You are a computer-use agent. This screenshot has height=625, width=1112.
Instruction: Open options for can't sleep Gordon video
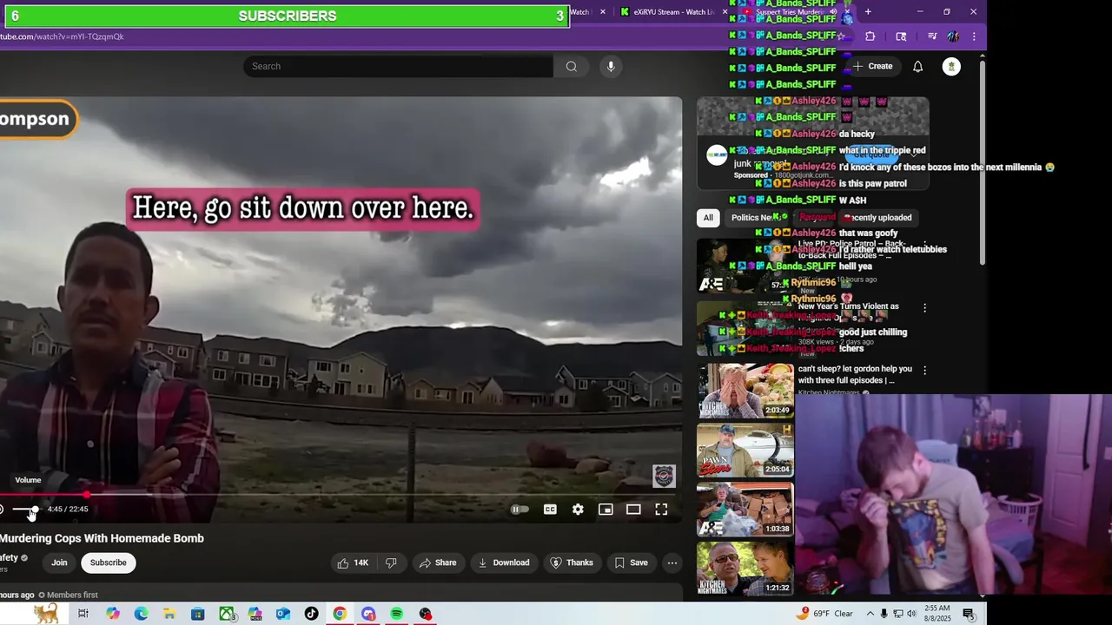[x=924, y=371]
